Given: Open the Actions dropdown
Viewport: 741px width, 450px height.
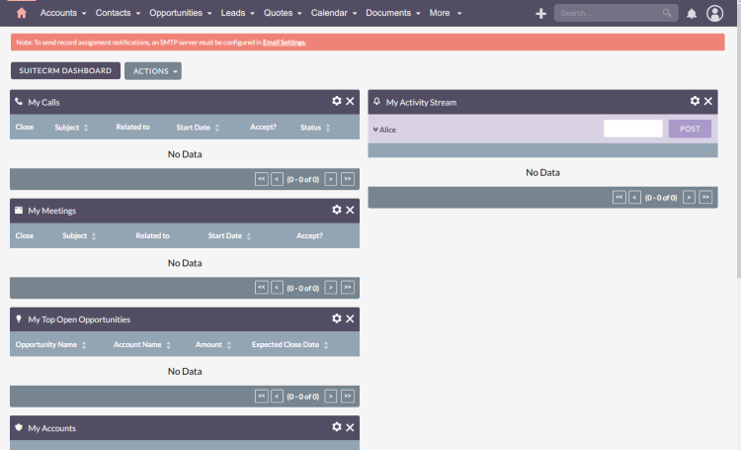Looking at the screenshot, I should point(153,71).
